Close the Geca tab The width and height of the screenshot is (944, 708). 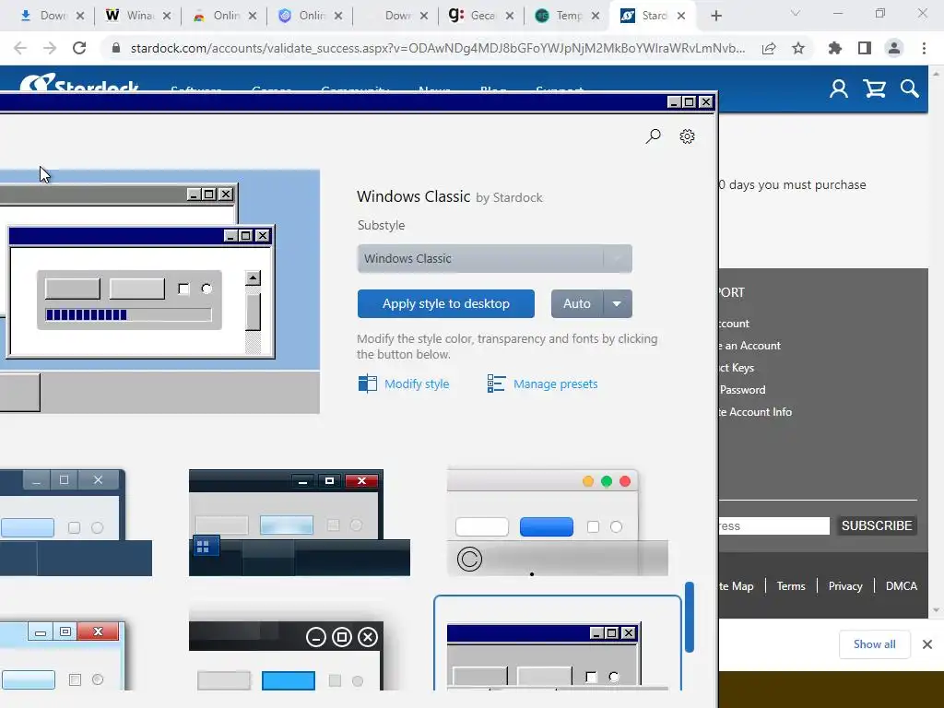[510, 16]
